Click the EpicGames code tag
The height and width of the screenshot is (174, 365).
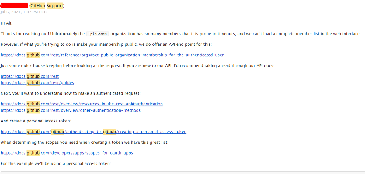[98, 34]
